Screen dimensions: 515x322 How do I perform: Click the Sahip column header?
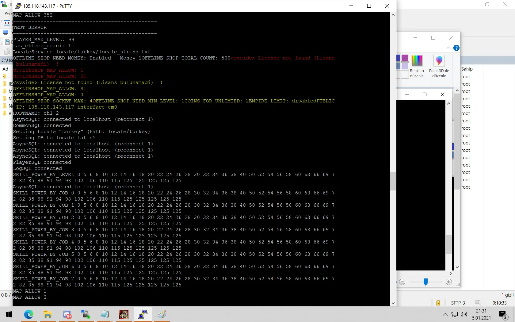(467, 69)
